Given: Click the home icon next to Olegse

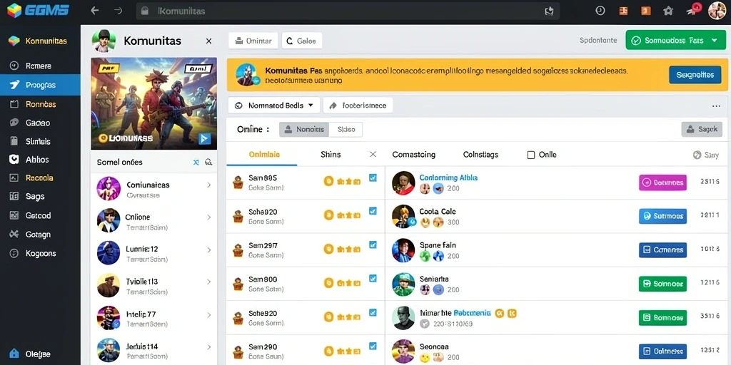Looking at the screenshot, I should click(x=14, y=354).
